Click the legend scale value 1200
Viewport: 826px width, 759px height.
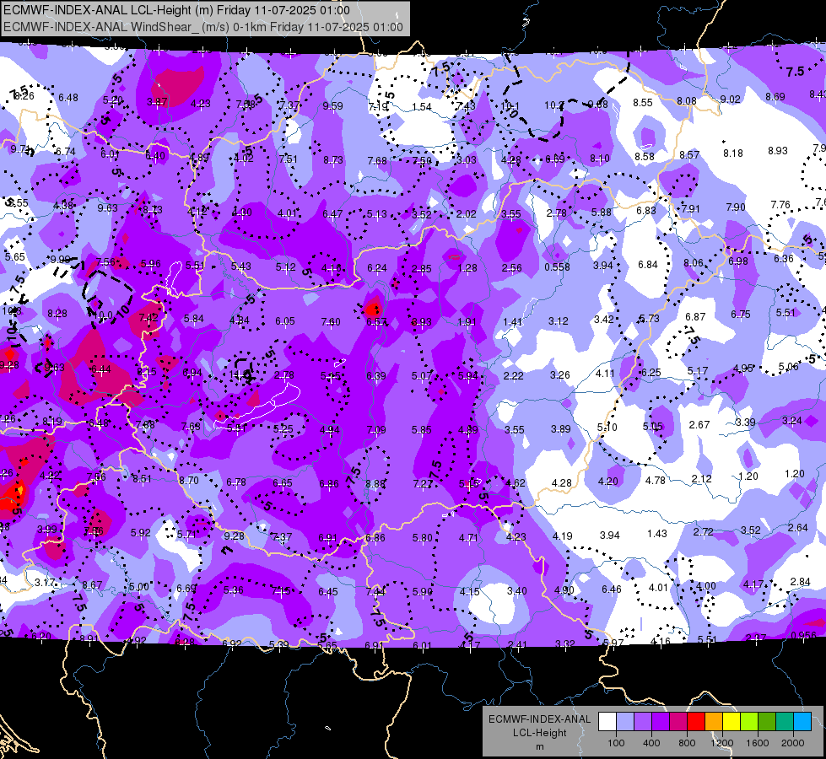point(721,743)
